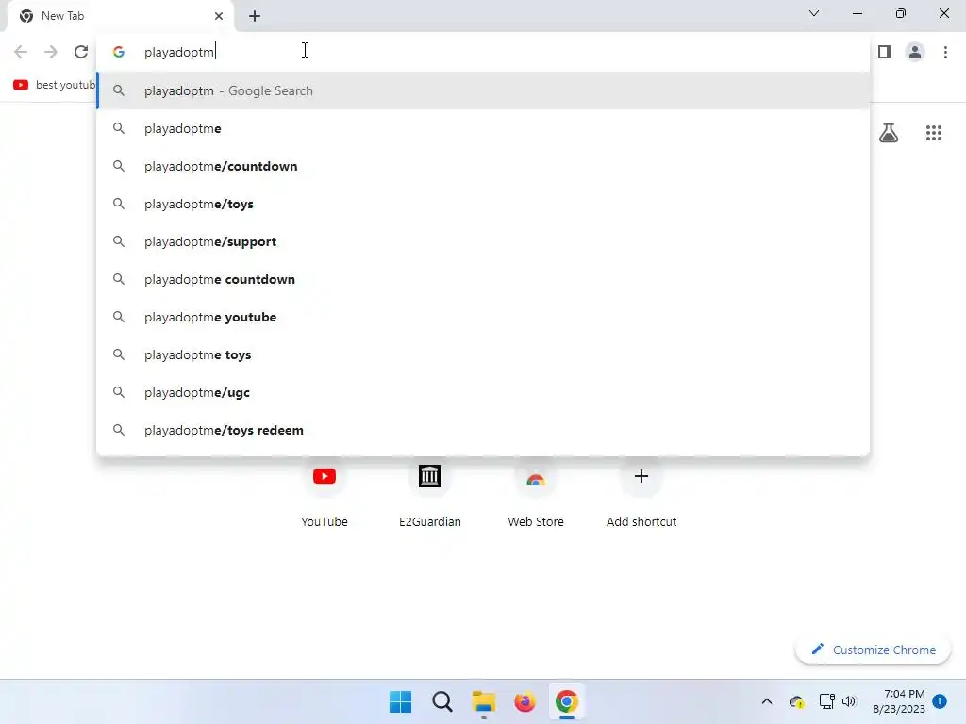Launch Firefox from taskbar
Screen dimensions: 966x724
(x=525, y=701)
